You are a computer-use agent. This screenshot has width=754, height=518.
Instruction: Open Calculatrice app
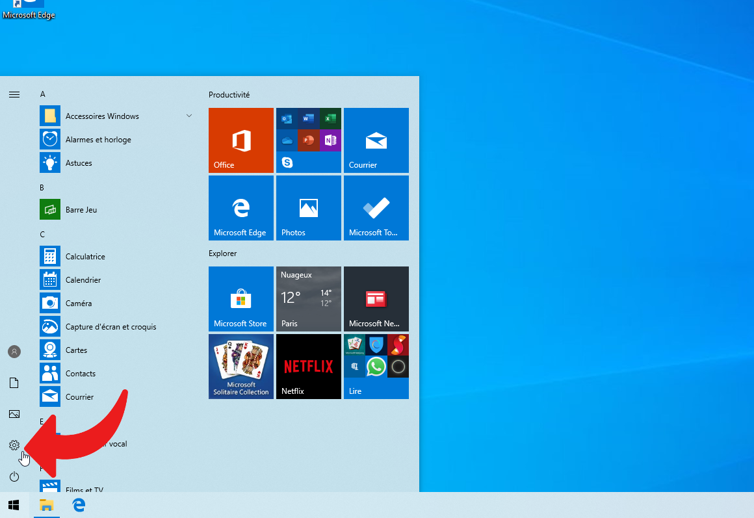[116, 256]
